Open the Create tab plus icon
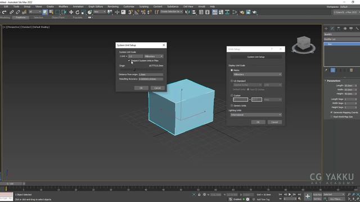This screenshot has height=202, width=360. point(326,29)
